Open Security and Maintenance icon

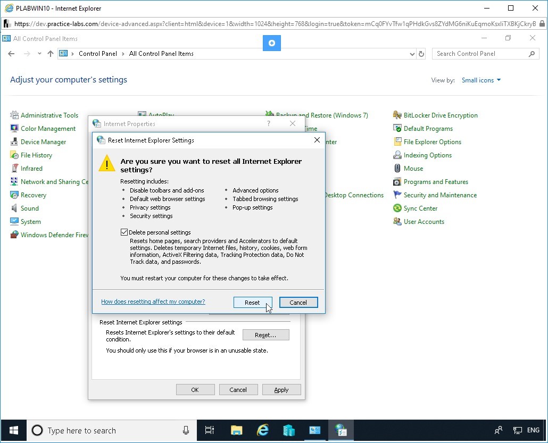click(x=397, y=195)
